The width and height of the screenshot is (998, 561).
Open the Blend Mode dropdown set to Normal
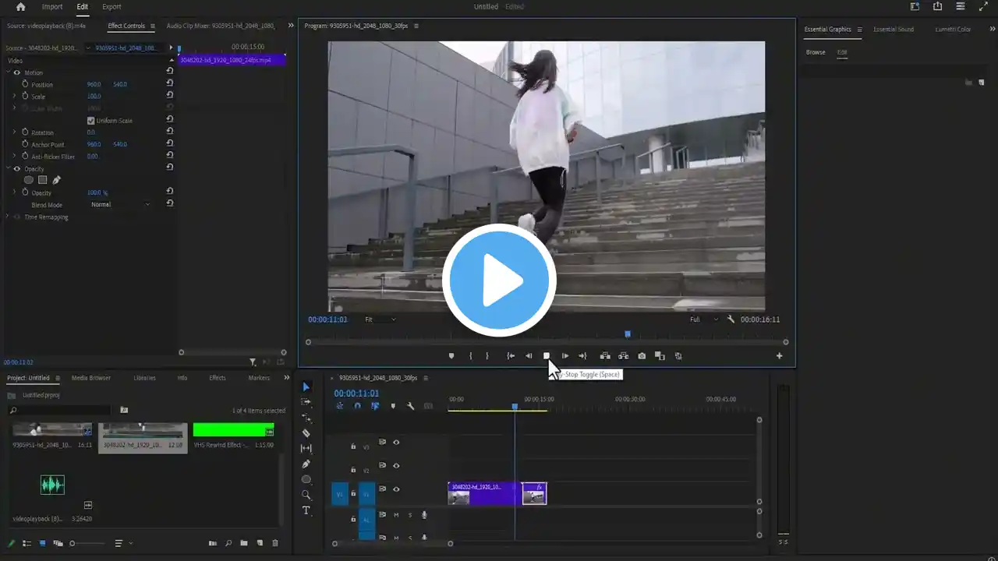click(x=120, y=205)
